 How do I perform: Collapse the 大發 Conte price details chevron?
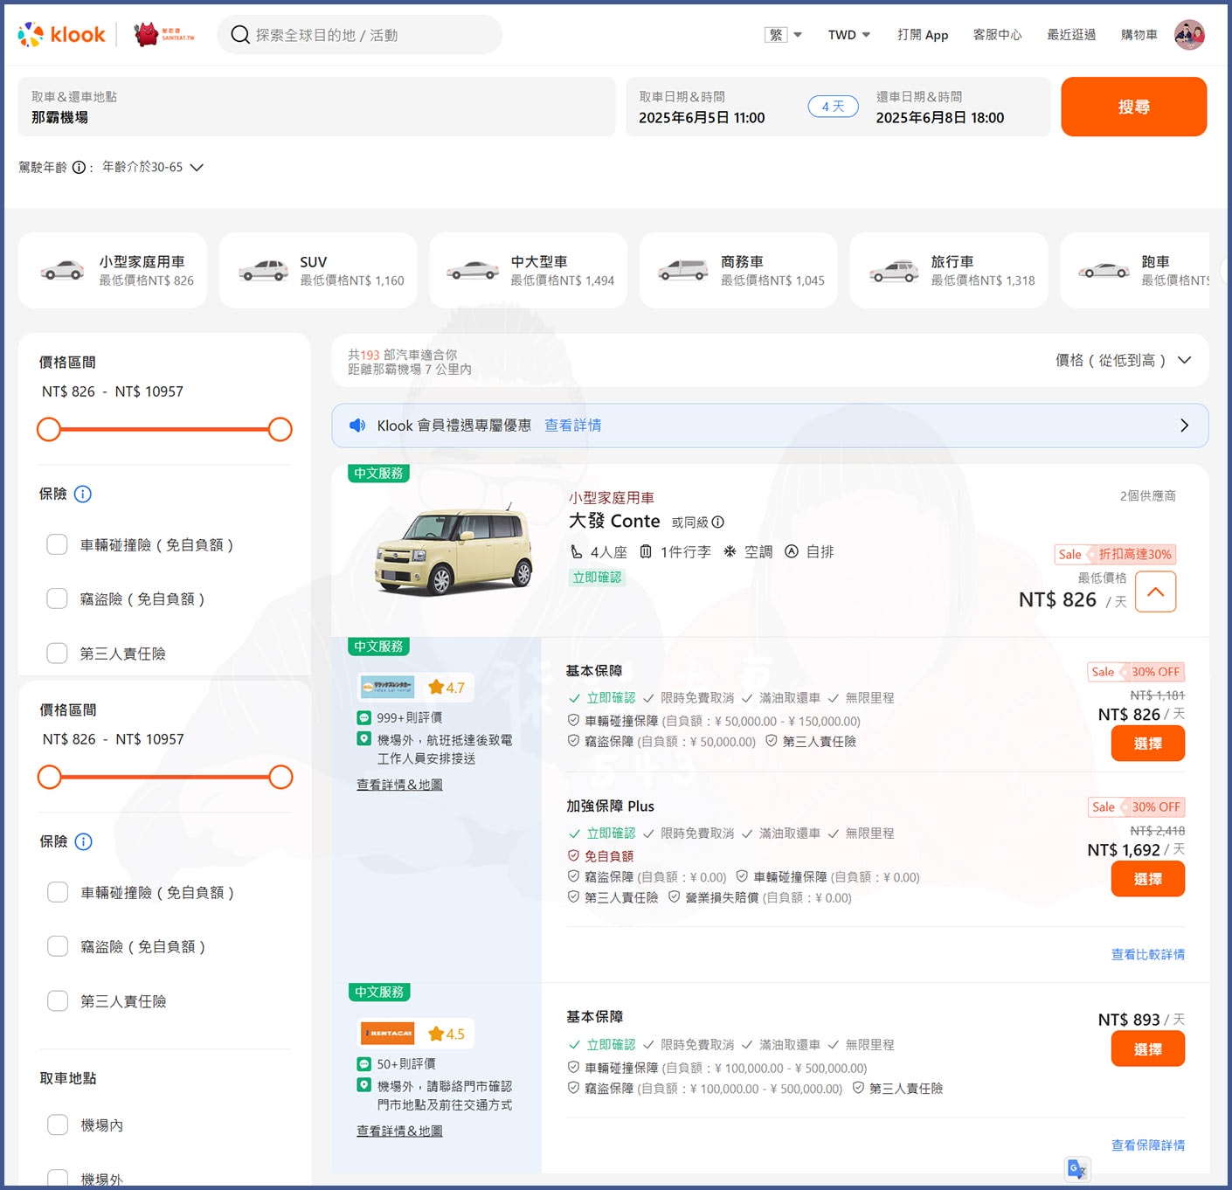1155,592
